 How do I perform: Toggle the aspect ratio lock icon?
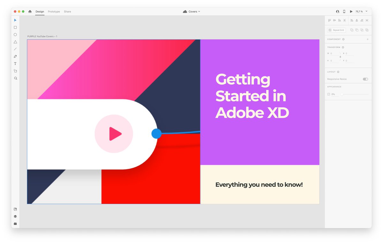pyautogui.click(x=340, y=57)
